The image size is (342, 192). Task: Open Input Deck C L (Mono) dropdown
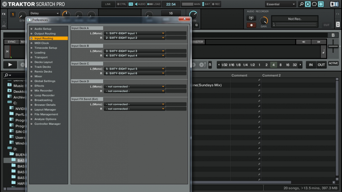click(135, 69)
